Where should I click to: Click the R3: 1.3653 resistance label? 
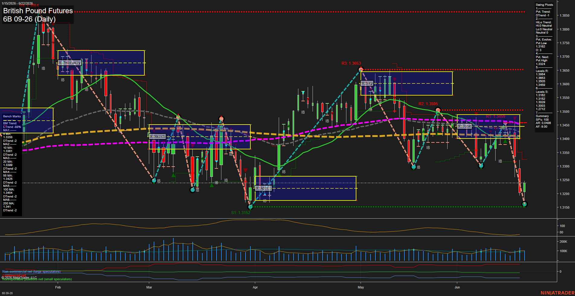351,63
